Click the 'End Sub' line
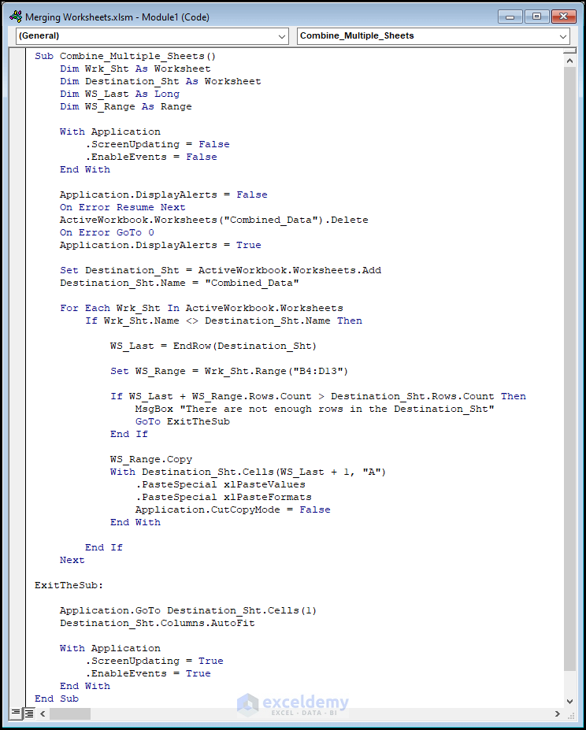 [57, 698]
